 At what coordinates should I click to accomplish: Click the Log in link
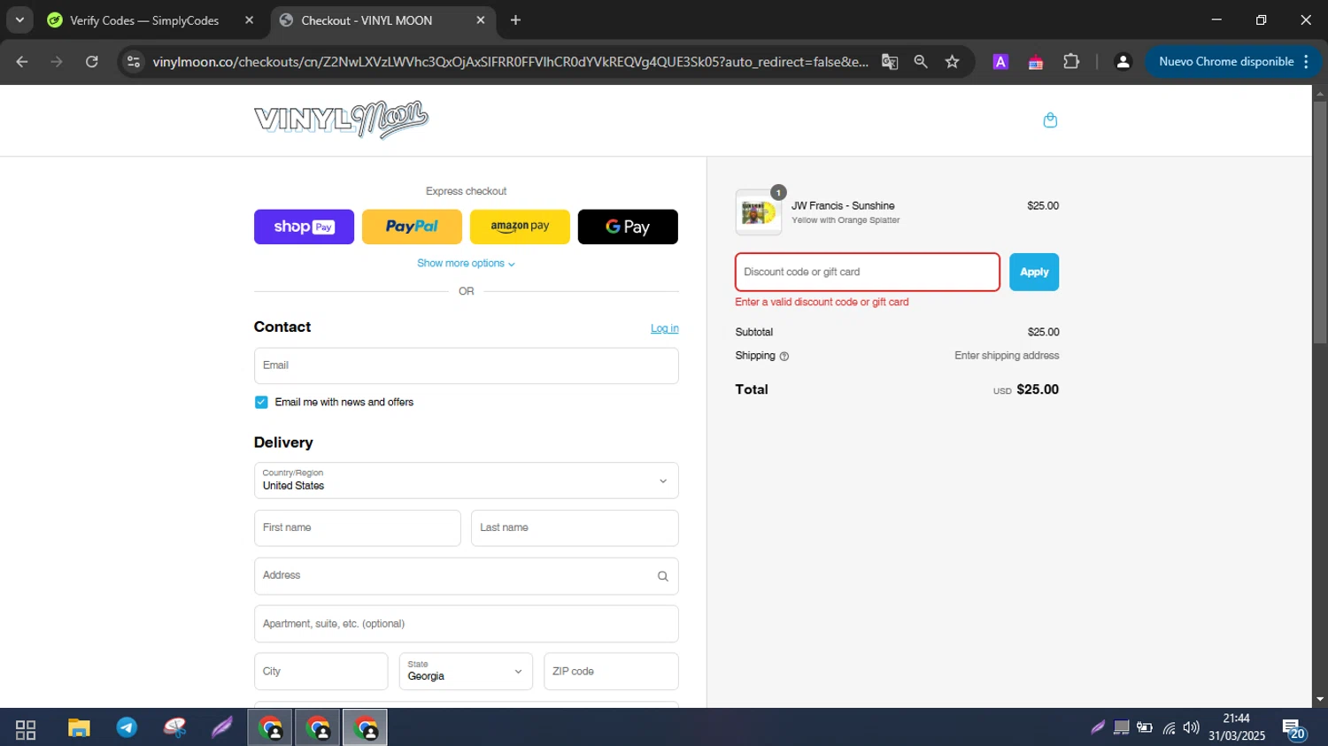[x=665, y=328]
